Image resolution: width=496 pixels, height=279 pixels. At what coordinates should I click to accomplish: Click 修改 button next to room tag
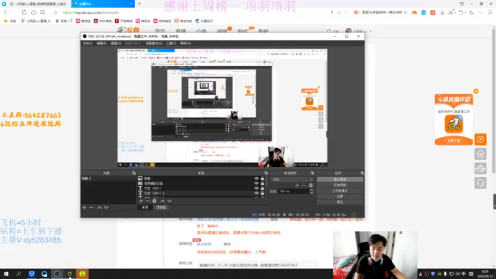(x=227, y=244)
